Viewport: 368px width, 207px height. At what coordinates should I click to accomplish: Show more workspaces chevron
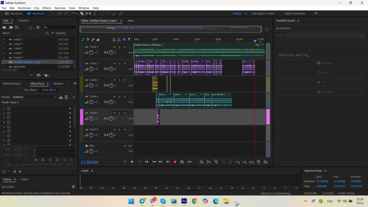tap(316, 13)
